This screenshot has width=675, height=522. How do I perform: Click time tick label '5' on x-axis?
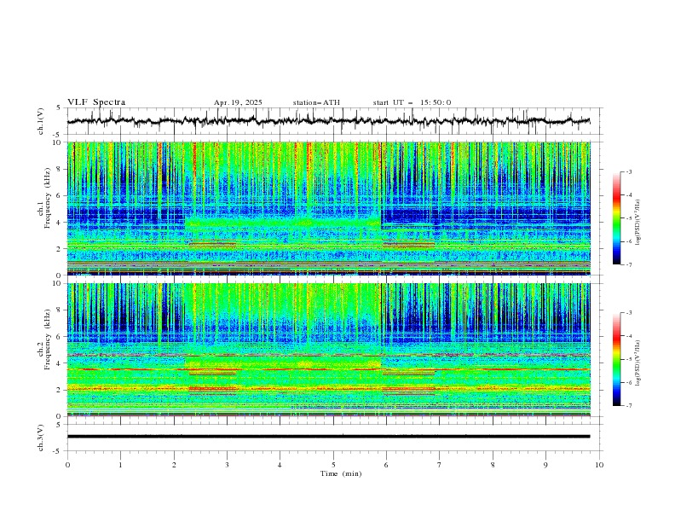pyautogui.click(x=333, y=465)
